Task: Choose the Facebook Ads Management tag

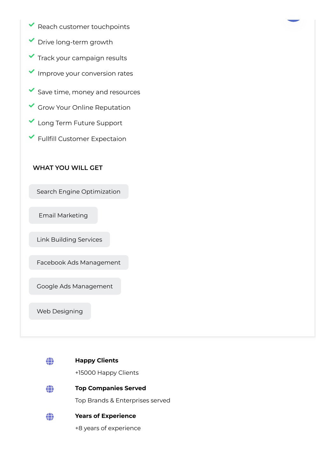Action: click(79, 262)
